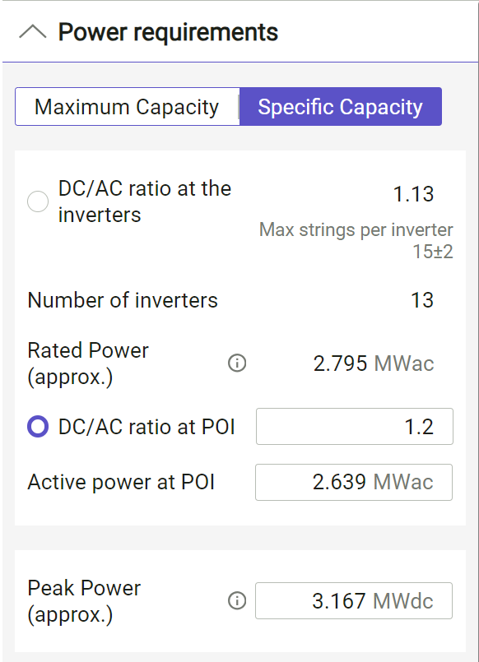Click the DC/AC ratio at POI value field
Image resolution: width=479 pixels, height=662 pixels.
(354, 426)
